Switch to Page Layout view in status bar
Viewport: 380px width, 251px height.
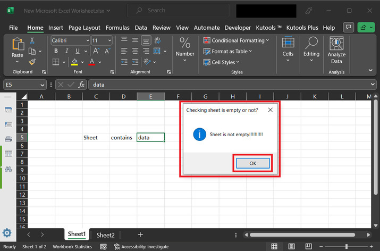[291, 247]
